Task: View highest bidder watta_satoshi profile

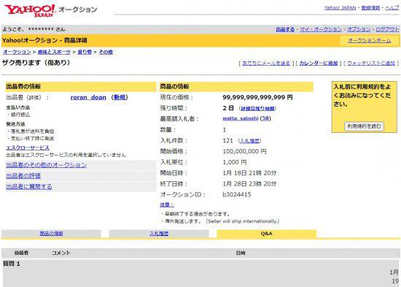Action: [x=241, y=118]
